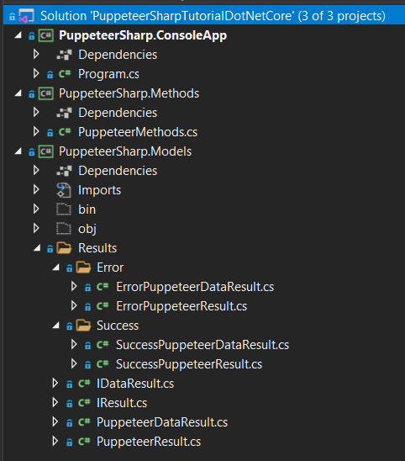Click the C# icon of PuppeteerResult.cs

84,442
